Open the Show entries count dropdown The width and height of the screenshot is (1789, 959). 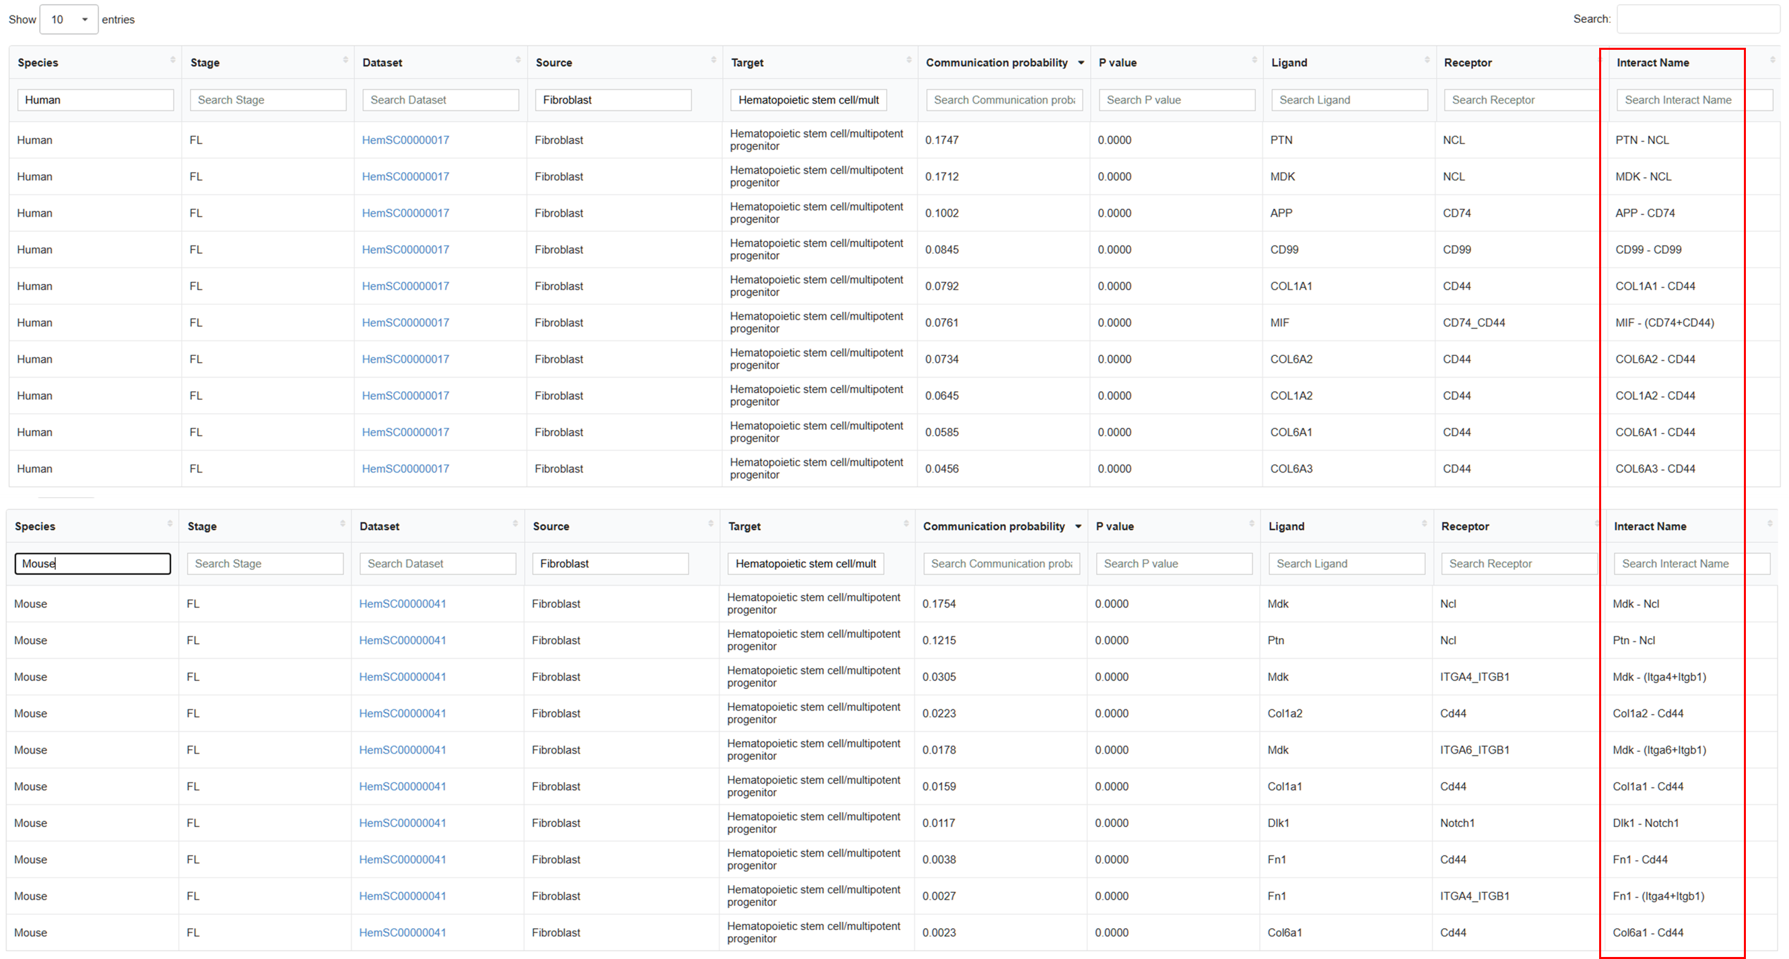point(69,20)
